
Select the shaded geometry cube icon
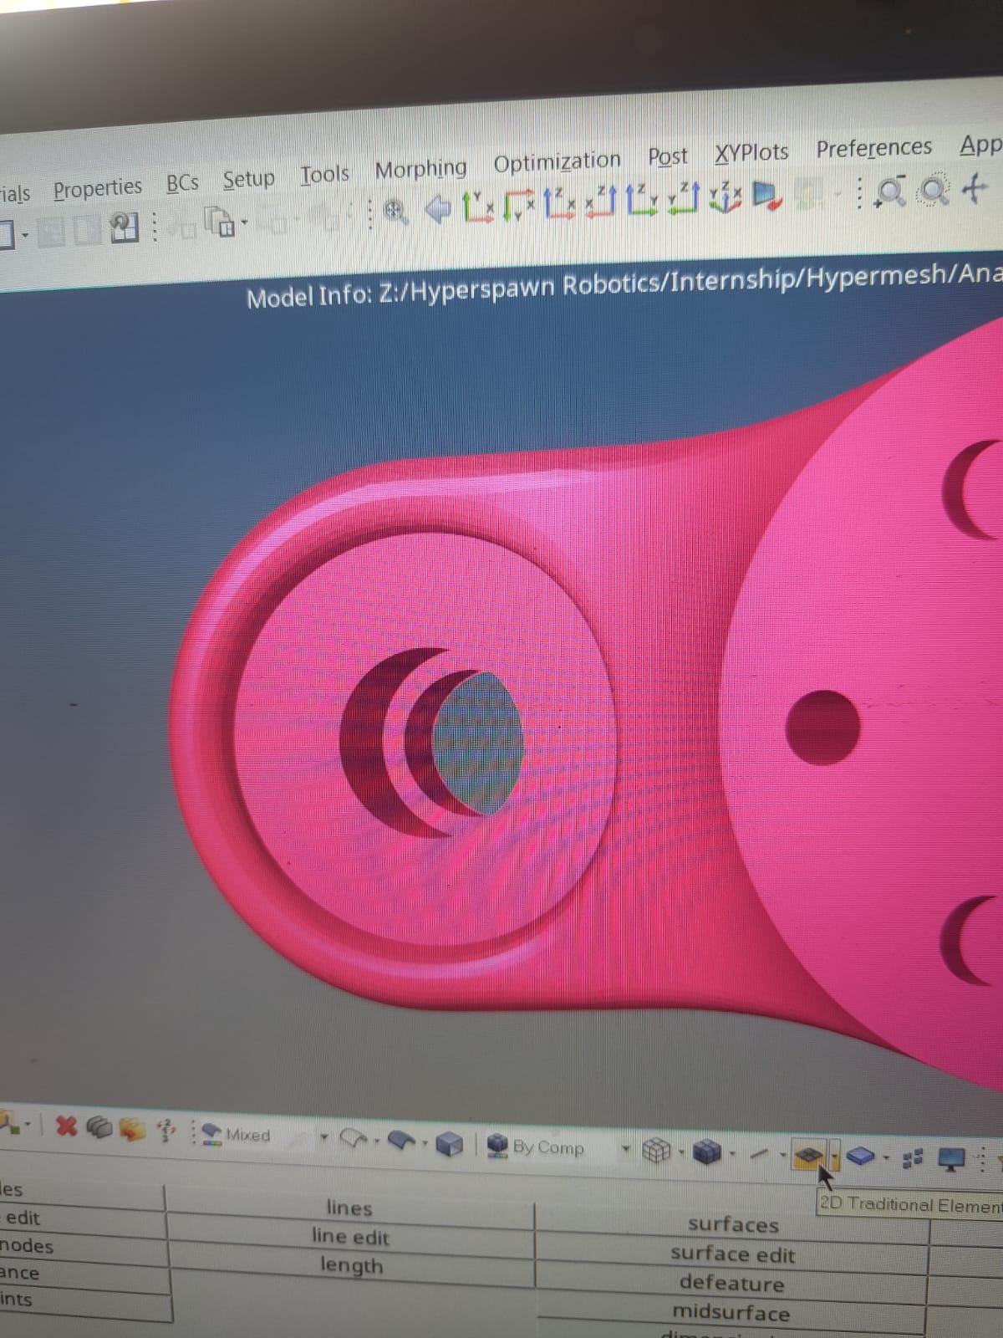[x=450, y=1144]
